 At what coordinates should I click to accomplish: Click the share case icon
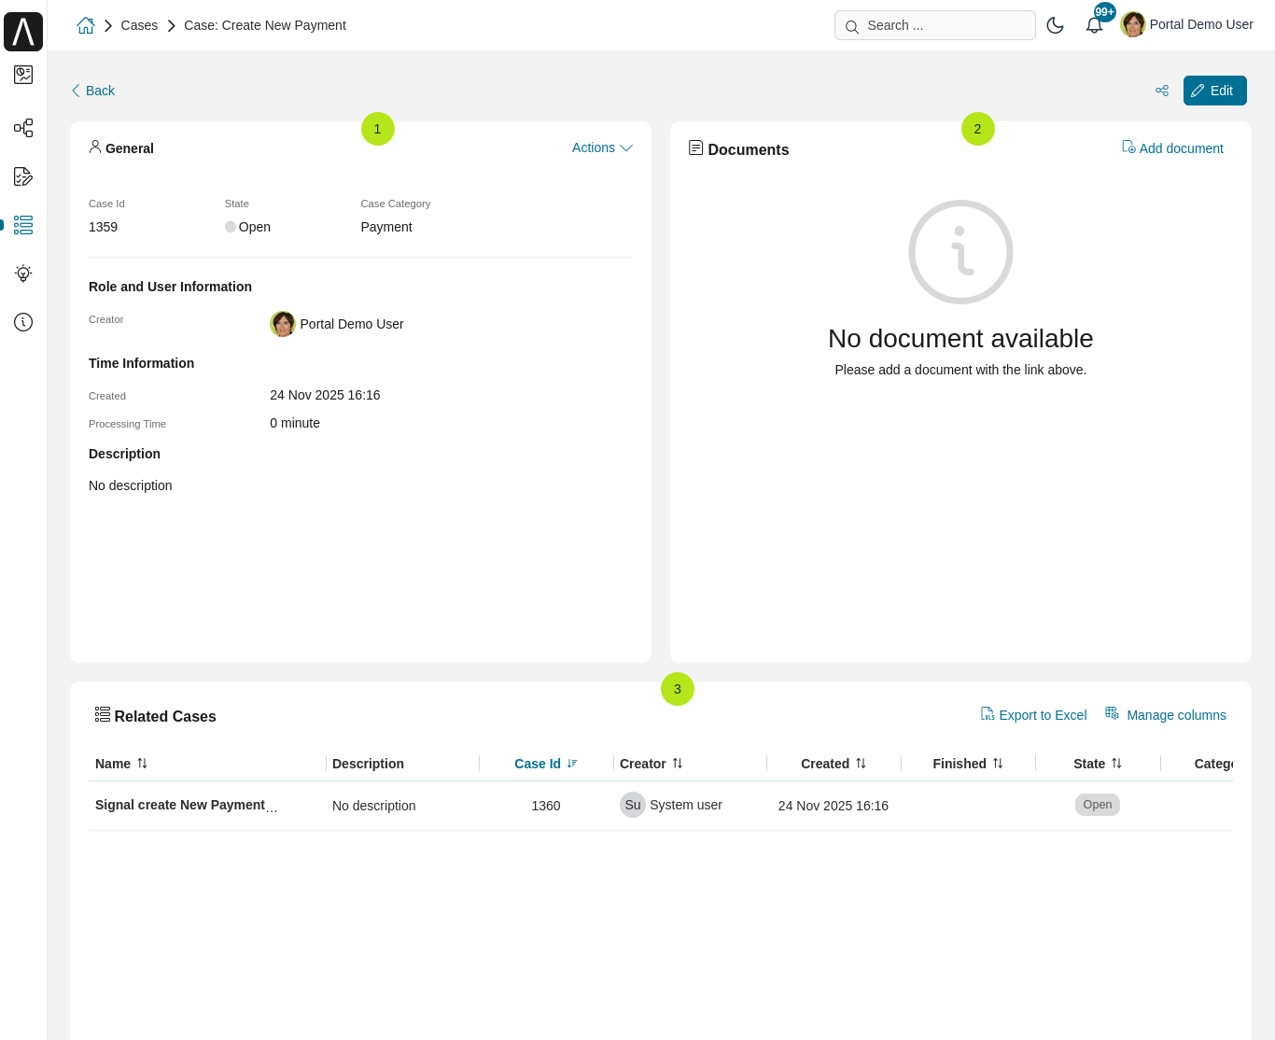[1162, 91]
